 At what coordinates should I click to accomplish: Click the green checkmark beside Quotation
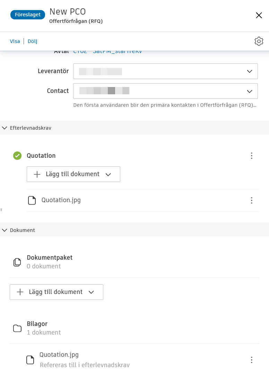(x=17, y=156)
